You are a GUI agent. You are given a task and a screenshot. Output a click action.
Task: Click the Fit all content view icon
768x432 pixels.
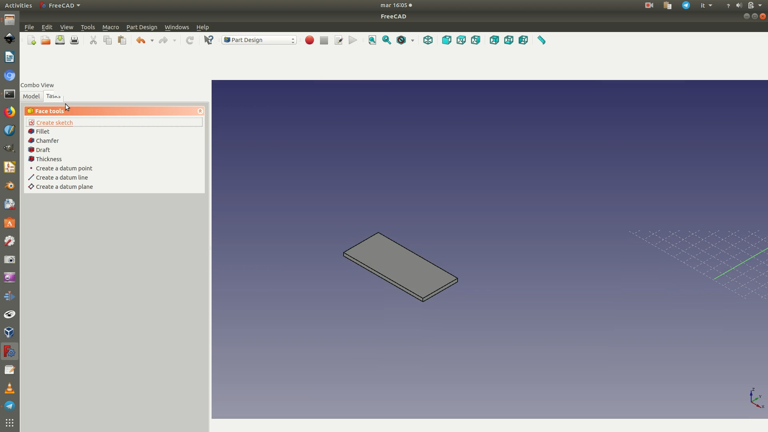click(x=372, y=40)
